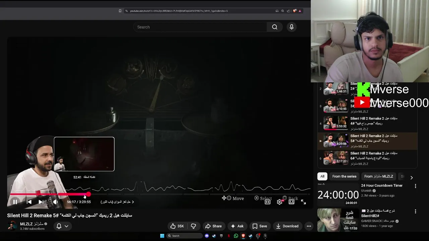Click the video title Silent Hill 2 Remake 5#
429x241 pixels.
point(70,216)
